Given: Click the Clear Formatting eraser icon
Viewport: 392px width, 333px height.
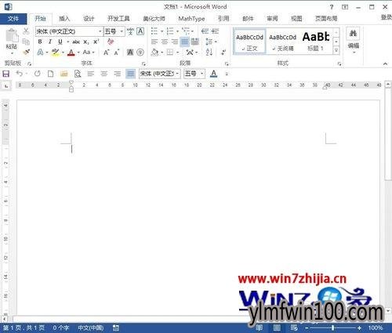Looking at the screenshot, I should pos(111,42).
